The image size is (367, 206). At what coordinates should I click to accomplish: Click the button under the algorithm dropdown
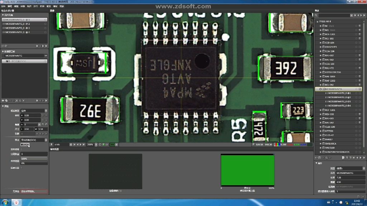(x=25, y=145)
